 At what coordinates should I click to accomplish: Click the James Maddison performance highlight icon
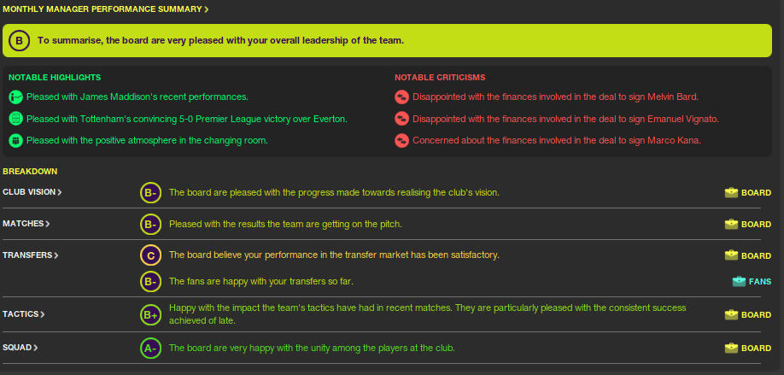click(x=15, y=97)
